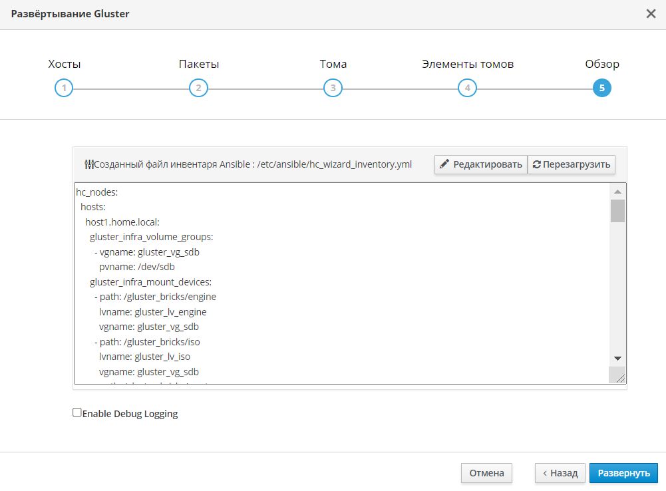The image size is (666, 491).
Task: Click the Элементы томов step label
Action: tap(467, 65)
